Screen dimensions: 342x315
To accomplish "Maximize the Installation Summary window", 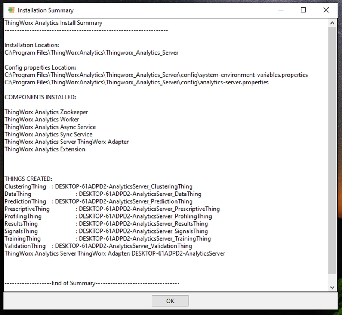I will [303, 10].
